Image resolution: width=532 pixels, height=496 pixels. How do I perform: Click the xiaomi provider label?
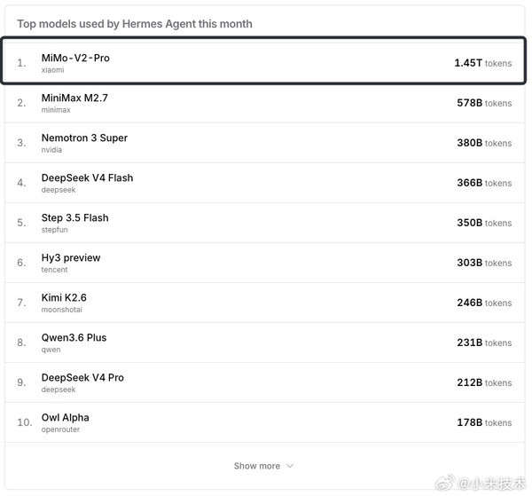click(52, 70)
